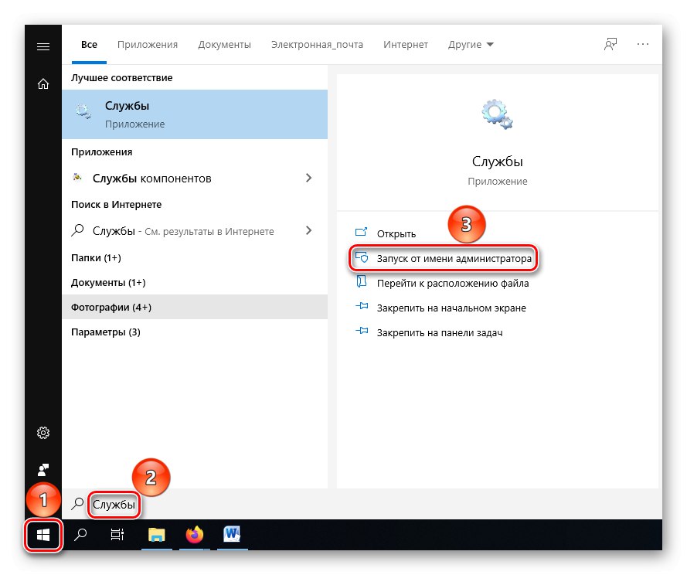Launch Firefox from the taskbar

pos(195,534)
